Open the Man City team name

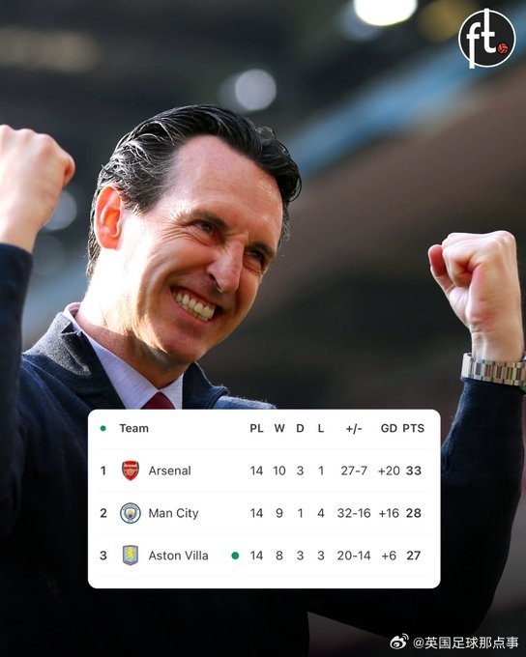coord(173,513)
